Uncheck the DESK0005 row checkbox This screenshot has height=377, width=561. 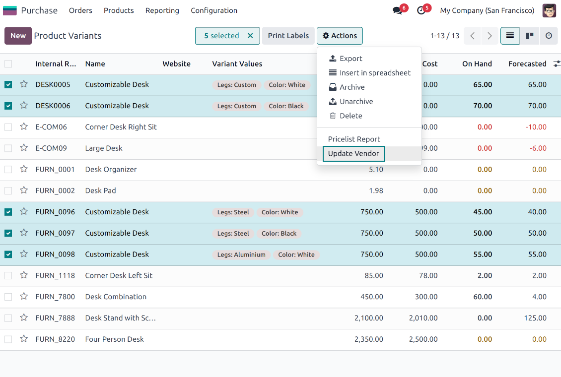pos(8,84)
